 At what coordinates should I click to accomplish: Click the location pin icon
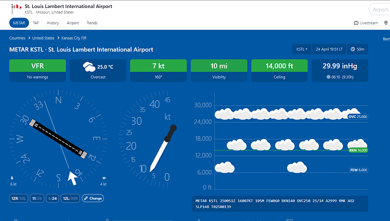(386, 23)
